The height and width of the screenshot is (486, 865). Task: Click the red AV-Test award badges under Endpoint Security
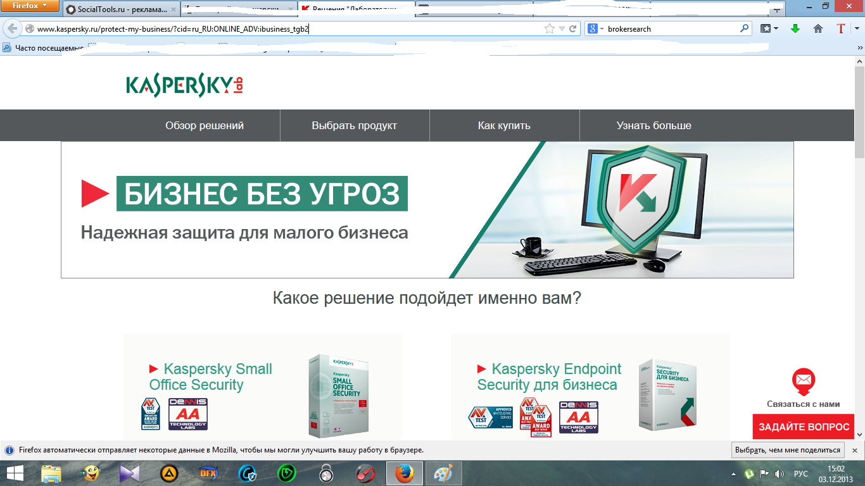click(536, 417)
